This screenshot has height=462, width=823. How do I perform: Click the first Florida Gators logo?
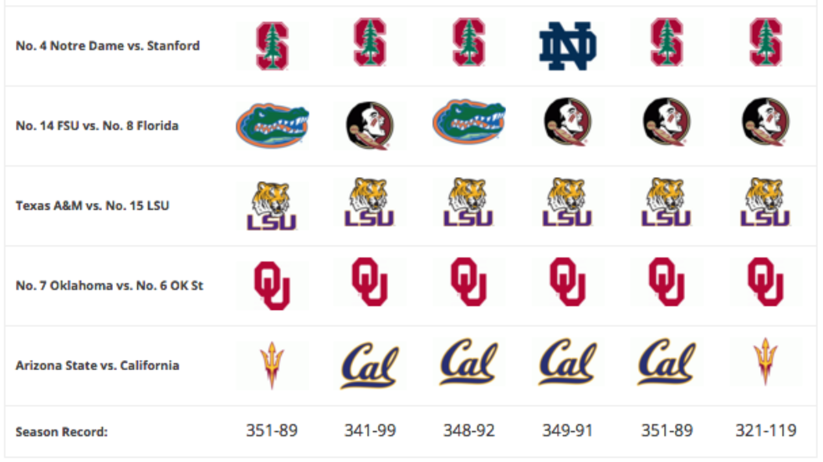coord(272,126)
